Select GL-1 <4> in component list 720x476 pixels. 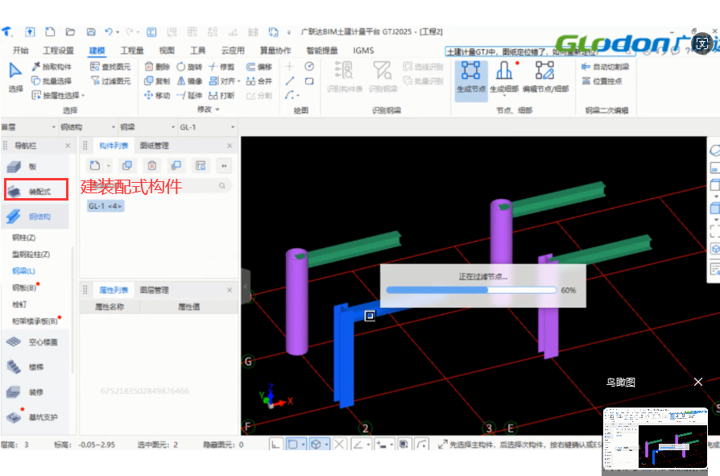106,206
